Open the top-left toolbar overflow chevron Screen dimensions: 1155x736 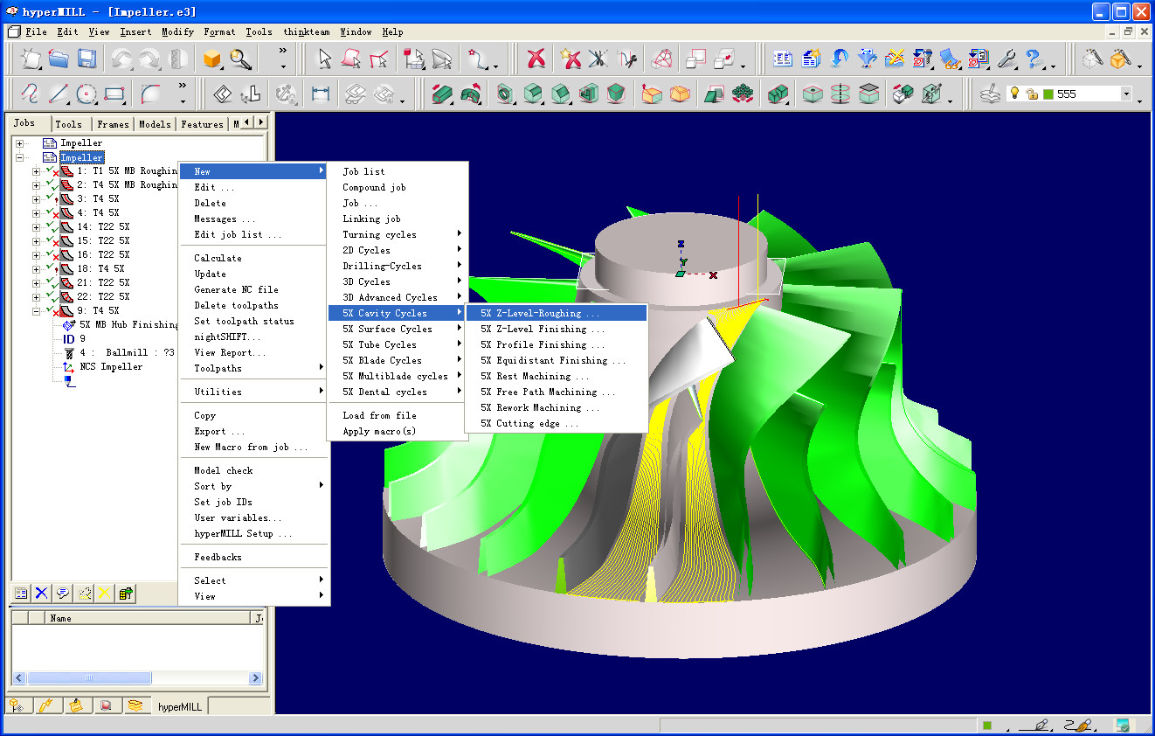pos(283,52)
